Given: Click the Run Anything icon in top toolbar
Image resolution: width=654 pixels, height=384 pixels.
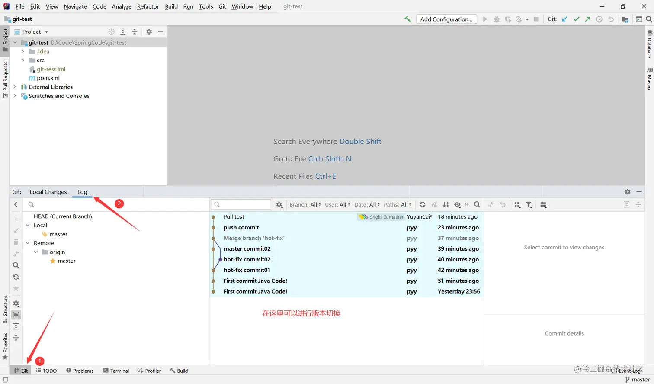Looking at the screenshot, I should 639,19.
